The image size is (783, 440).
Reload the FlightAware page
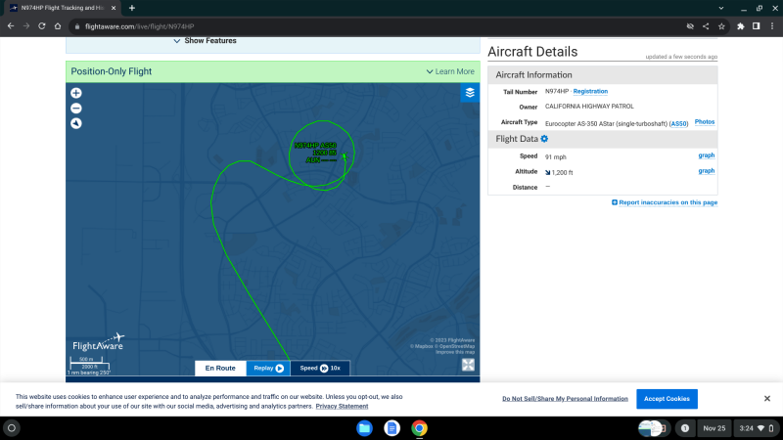[x=42, y=26]
